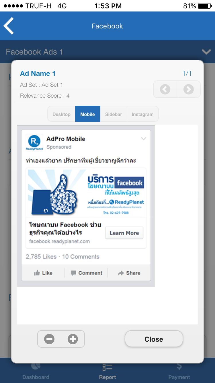215x383 pixels.
Task: Share the sponsored post
Action: point(129,273)
